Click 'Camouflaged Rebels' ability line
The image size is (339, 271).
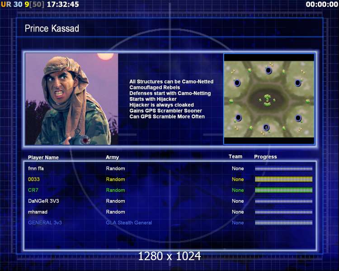tap(155, 87)
